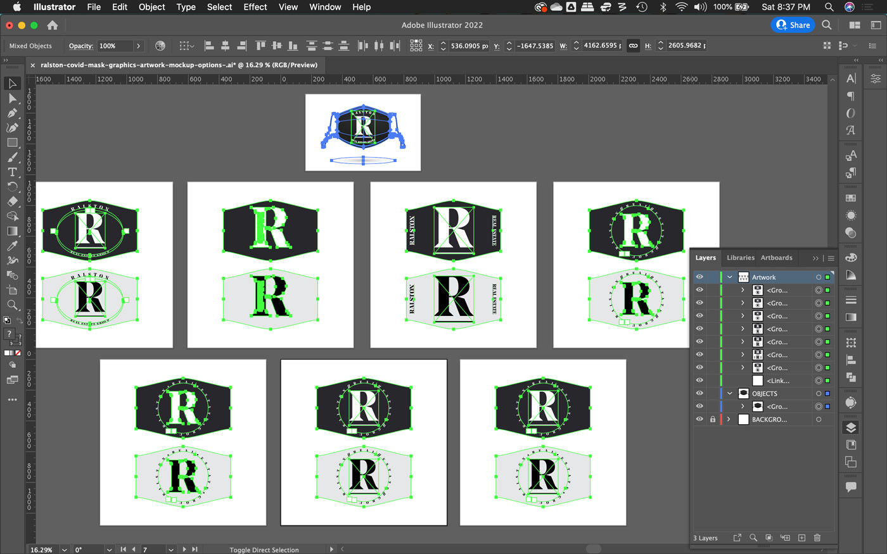Hide the Artwork layer

699,277
